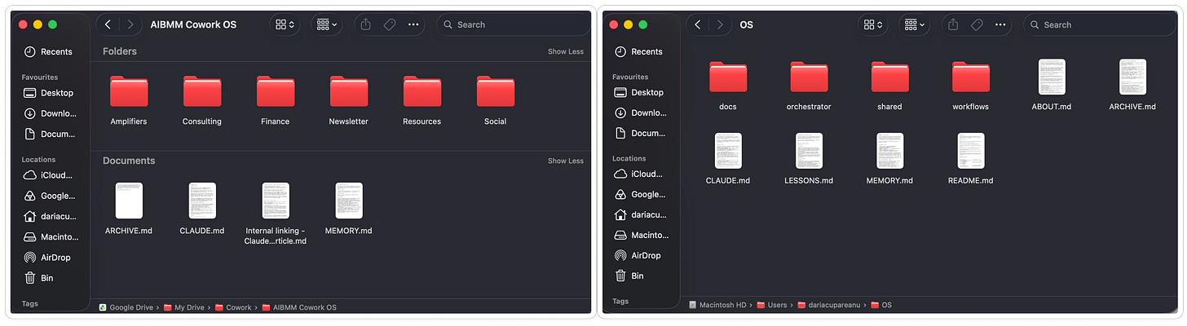This screenshot has width=1187, height=326.
Task: Open workflows folder in OS window
Action: click(971, 77)
